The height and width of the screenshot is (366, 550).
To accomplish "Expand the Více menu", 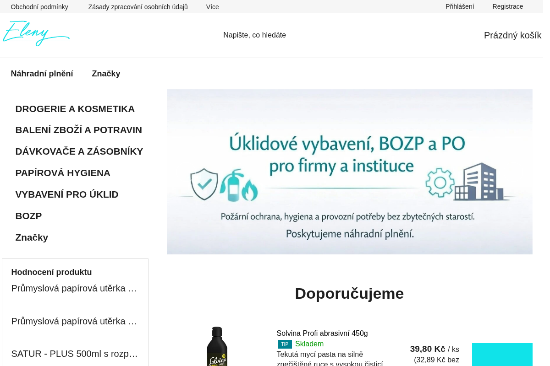I will pyautogui.click(x=213, y=7).
